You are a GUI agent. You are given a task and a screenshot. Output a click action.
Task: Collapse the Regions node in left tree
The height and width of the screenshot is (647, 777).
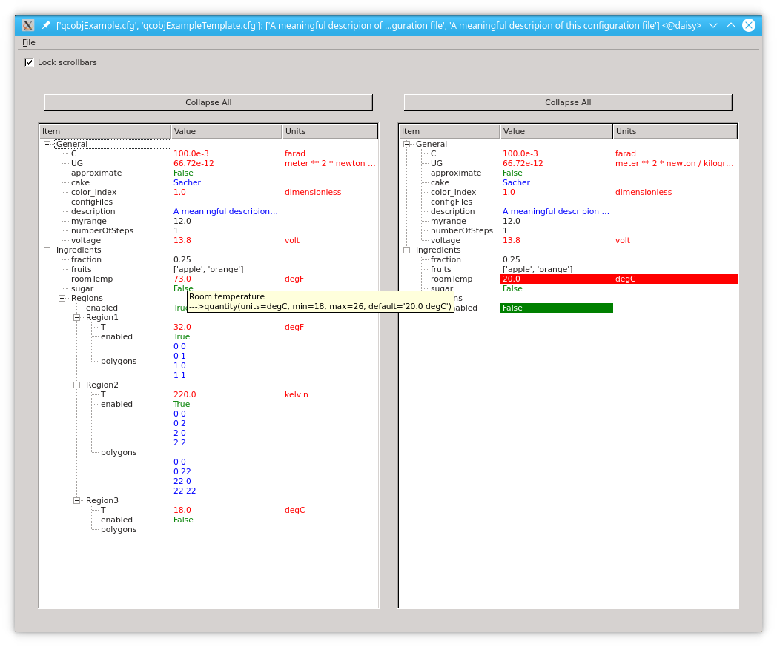62,298
